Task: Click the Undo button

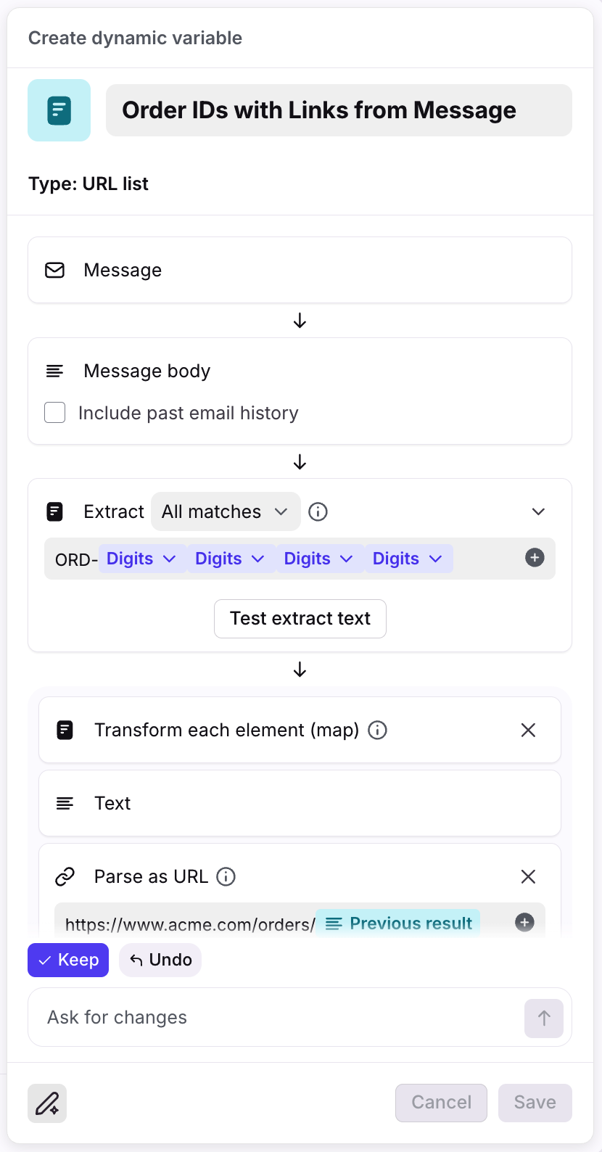Action: 160,960
